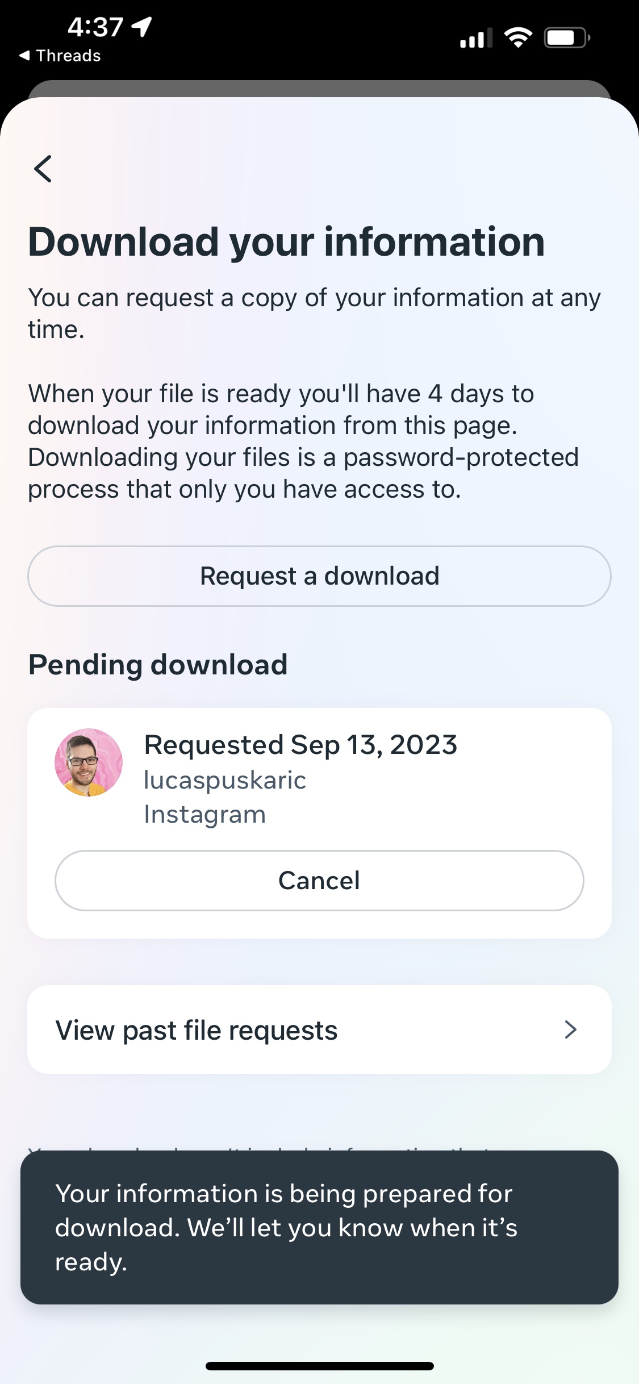This screenshot has height=1384, width=639.
Task: Tap the chevron beside past file requests
Action: point(570,1029)
